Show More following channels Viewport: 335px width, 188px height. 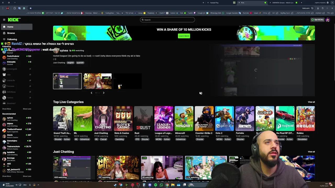click(7, 109)
